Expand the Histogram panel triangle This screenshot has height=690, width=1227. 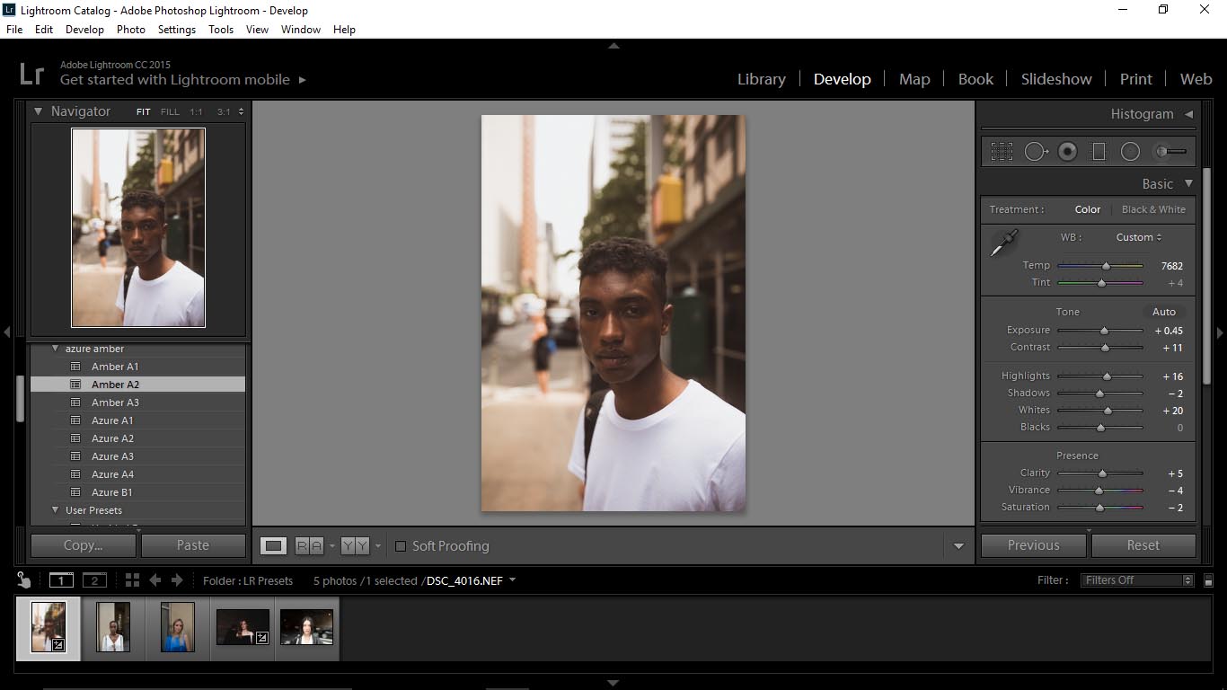1188,114
